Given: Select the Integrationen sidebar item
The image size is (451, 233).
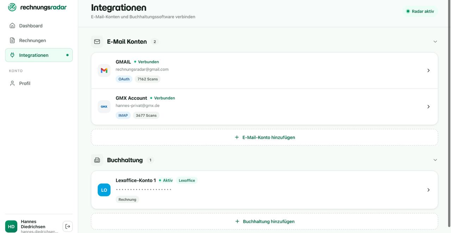Looking at the screenshot, I should (x=39, y=55).
